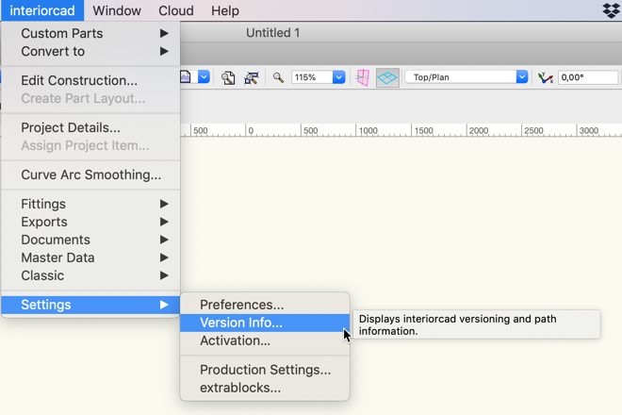Choose Version Info... in Settings submenu
622x415 pixels.
point(265,323)
